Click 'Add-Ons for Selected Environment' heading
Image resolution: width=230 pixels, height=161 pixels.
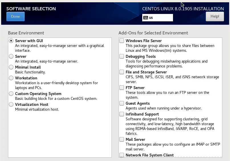(153, 33)
